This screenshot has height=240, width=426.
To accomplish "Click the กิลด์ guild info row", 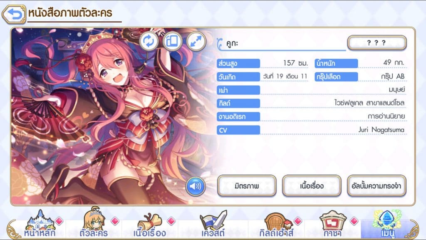I will click(x=311, y=103).
